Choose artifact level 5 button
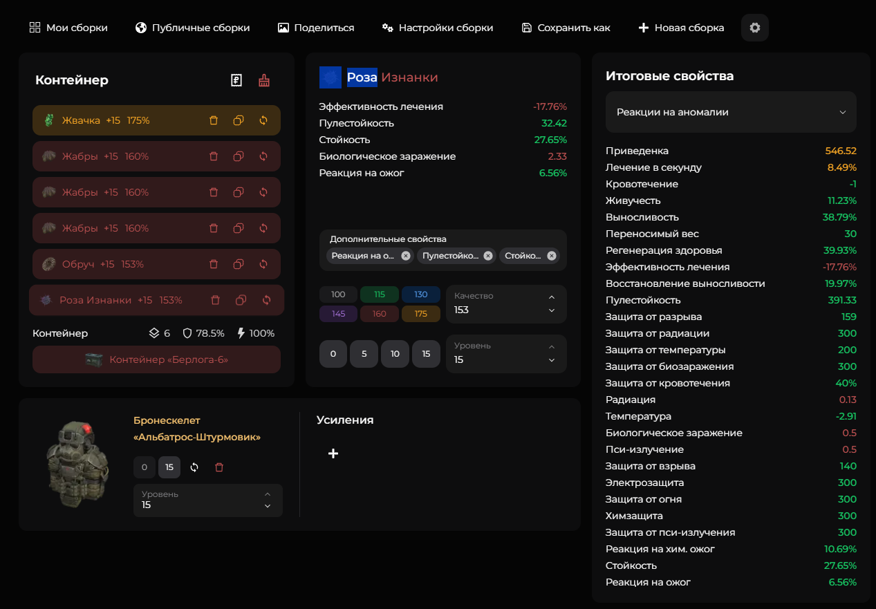876x609 pixels. tap(364, 354)
